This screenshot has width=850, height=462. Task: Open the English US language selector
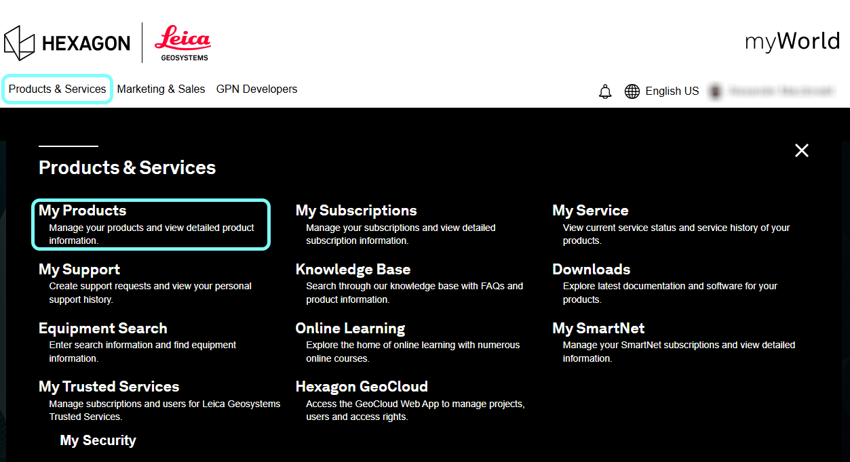pyautogui.click(x=672, y=91)
